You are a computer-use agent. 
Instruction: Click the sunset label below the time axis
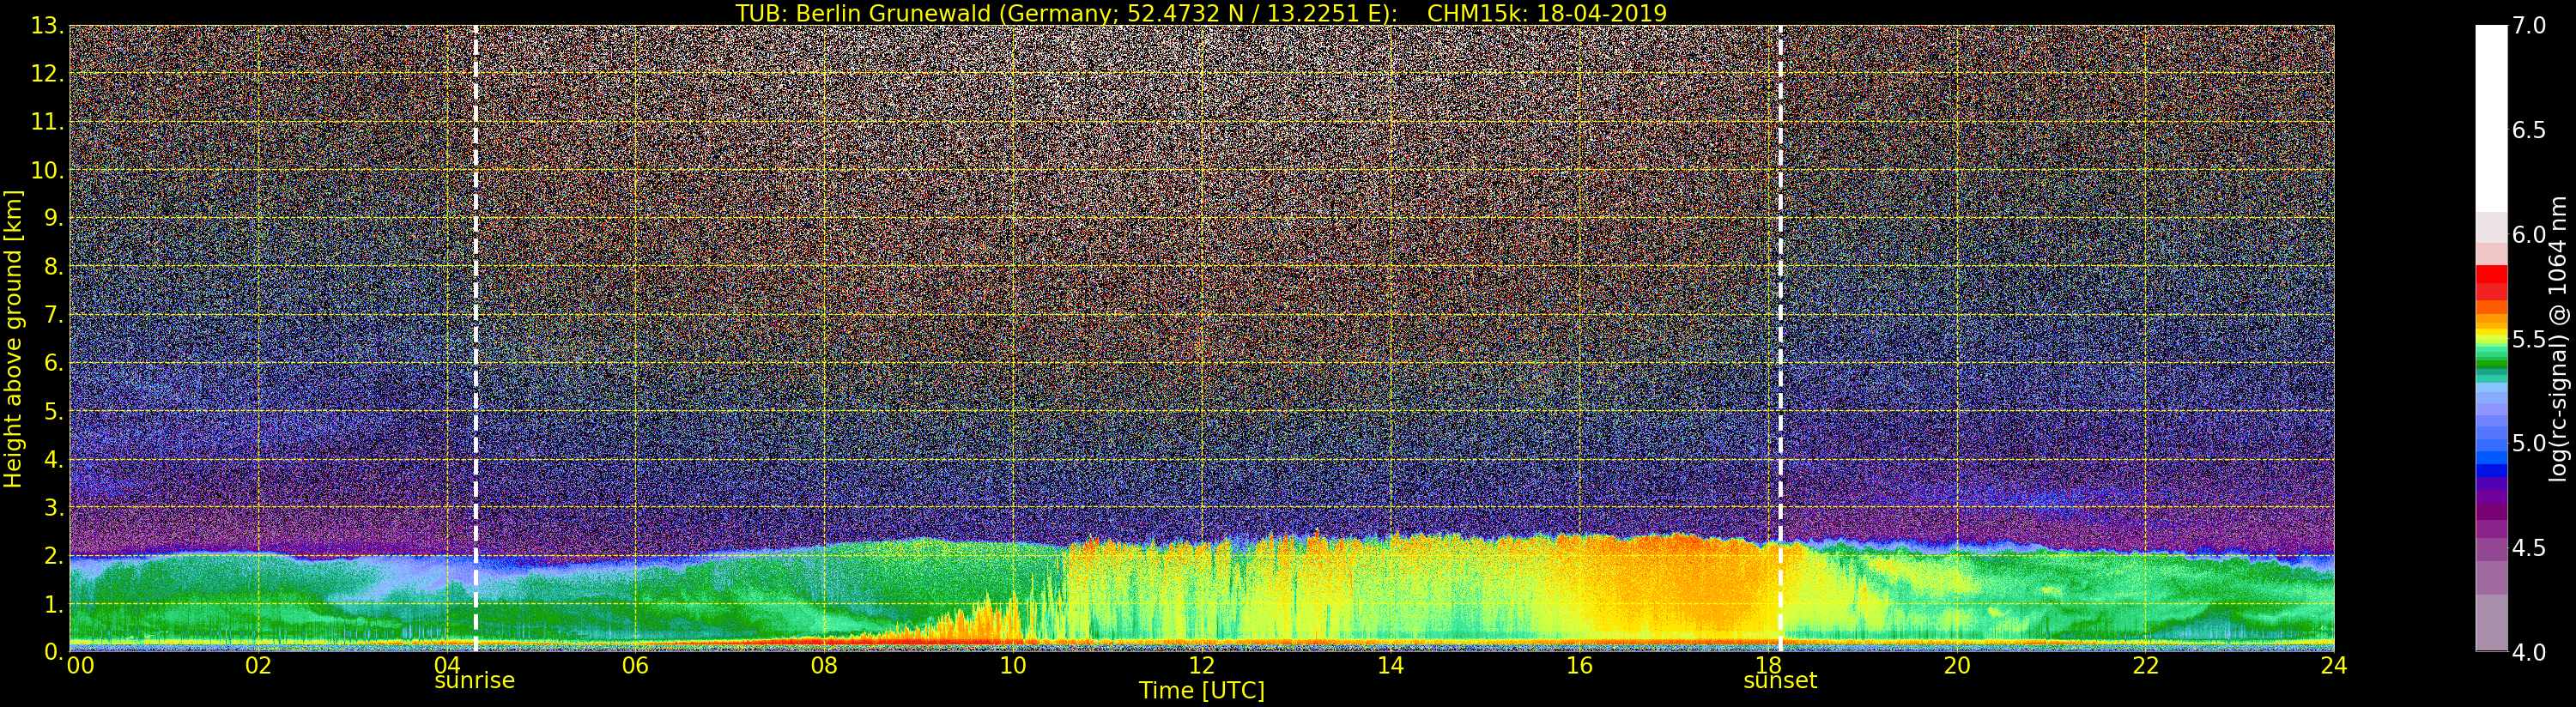[x=1779, y=681]
